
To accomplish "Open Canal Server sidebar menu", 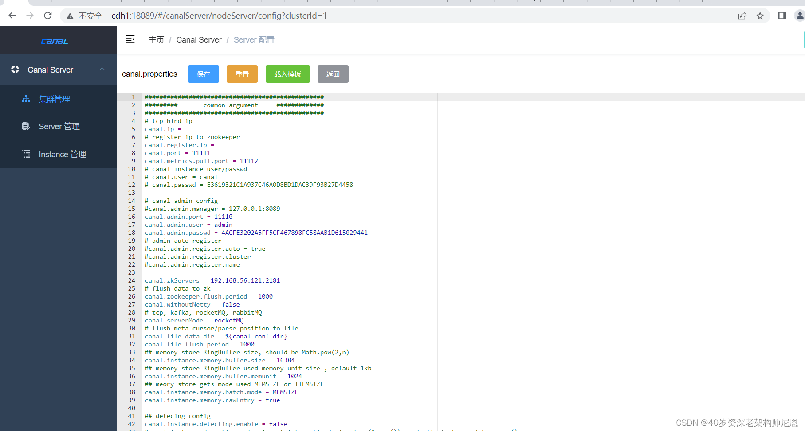I will (x=58, y=70).
